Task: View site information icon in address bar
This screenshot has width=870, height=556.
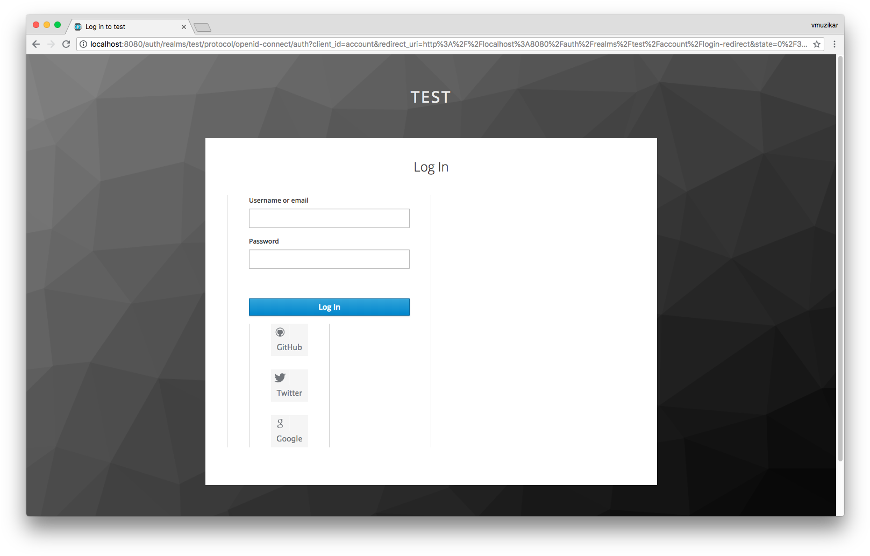Action: tap(83, 44)
